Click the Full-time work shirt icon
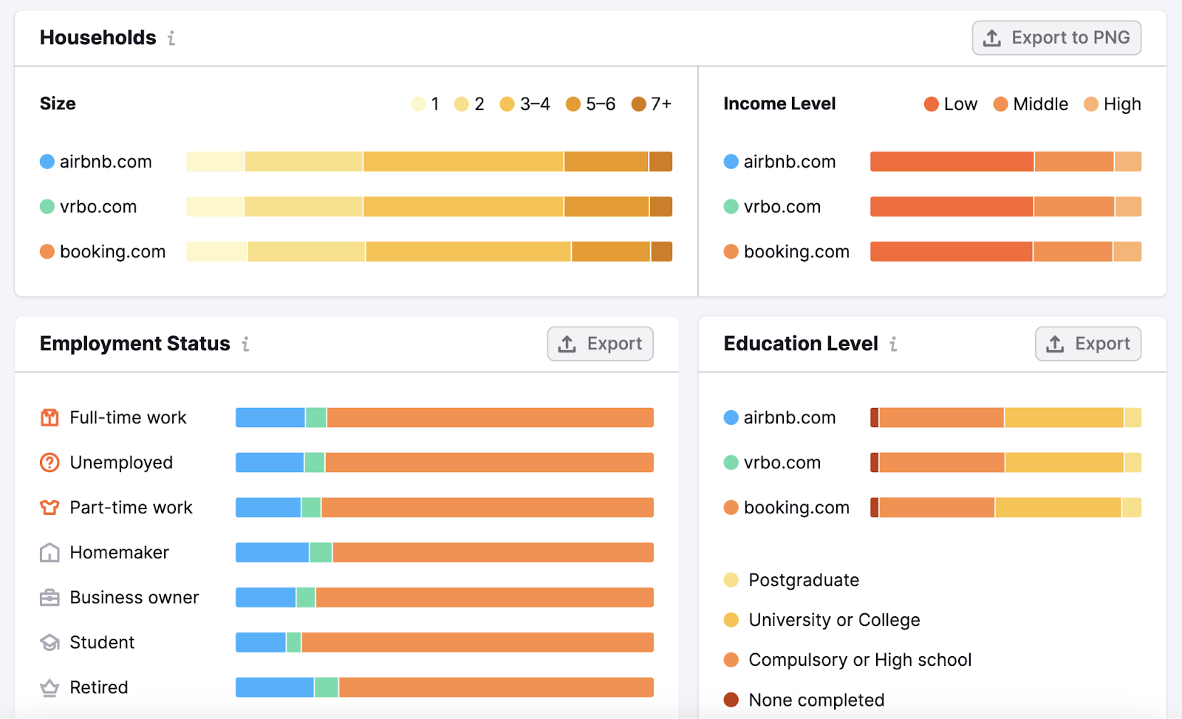This screenshot has height=719, width=1182. click(x=48, y=418)
